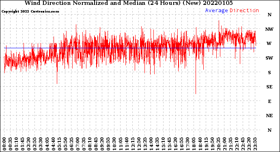
Task: Click the 00:35 time label
Action: (x=11, y=144)
